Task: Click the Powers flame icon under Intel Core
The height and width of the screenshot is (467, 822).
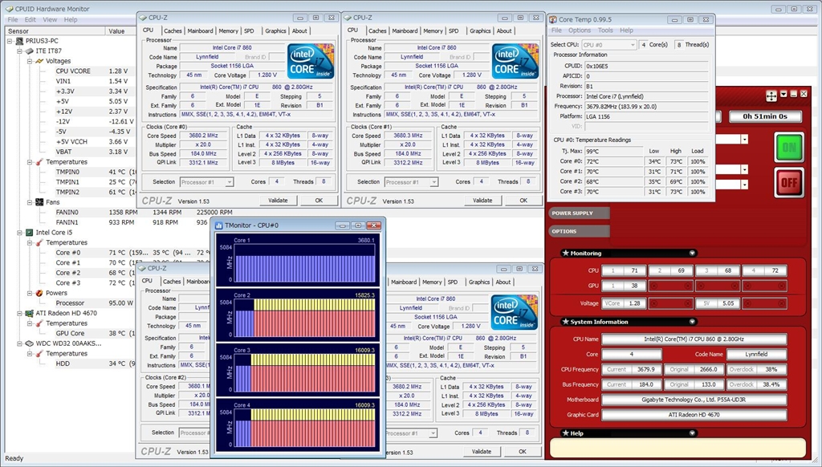Action: [x=39, y=293]
